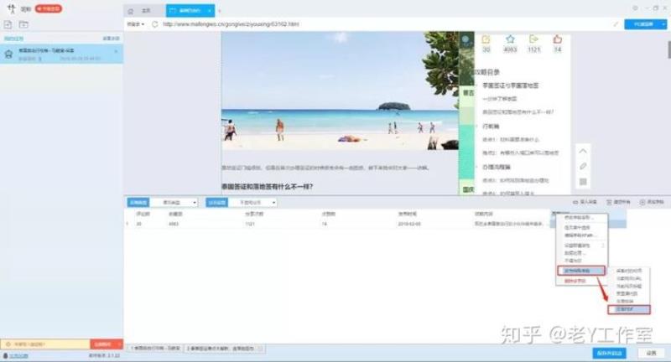Switch to the second bottom page tab
Viewport: 671px width, 362px height.
(x=223, y=349)
